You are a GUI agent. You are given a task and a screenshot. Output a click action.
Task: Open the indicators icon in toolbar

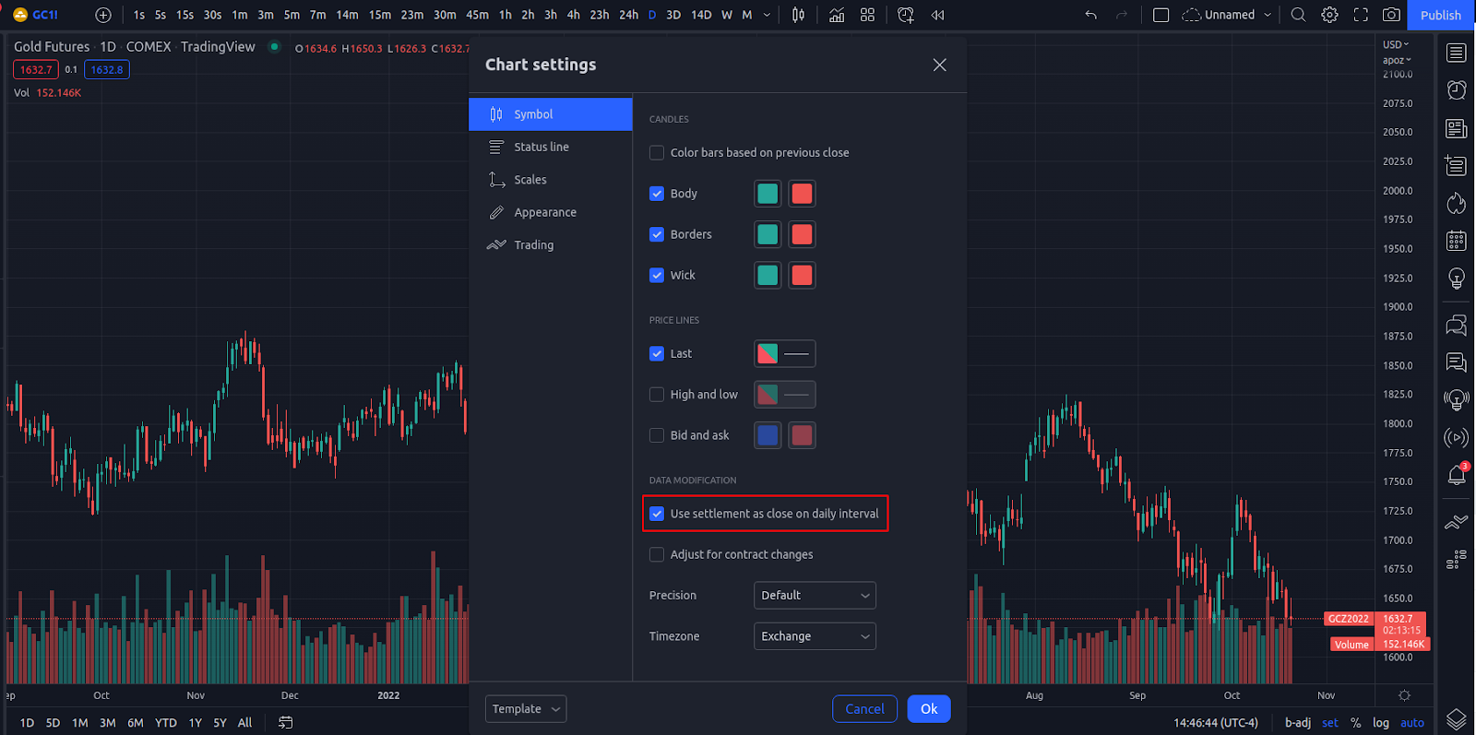[837, 15]
